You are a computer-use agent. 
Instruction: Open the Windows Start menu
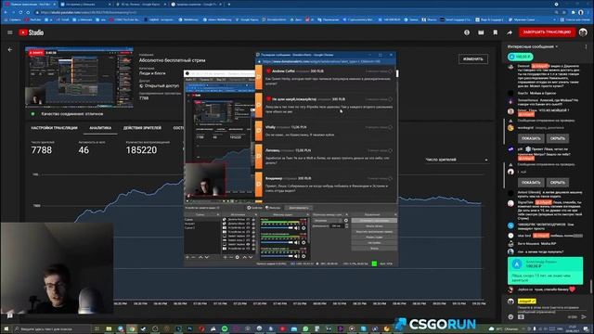click(6, 328)
